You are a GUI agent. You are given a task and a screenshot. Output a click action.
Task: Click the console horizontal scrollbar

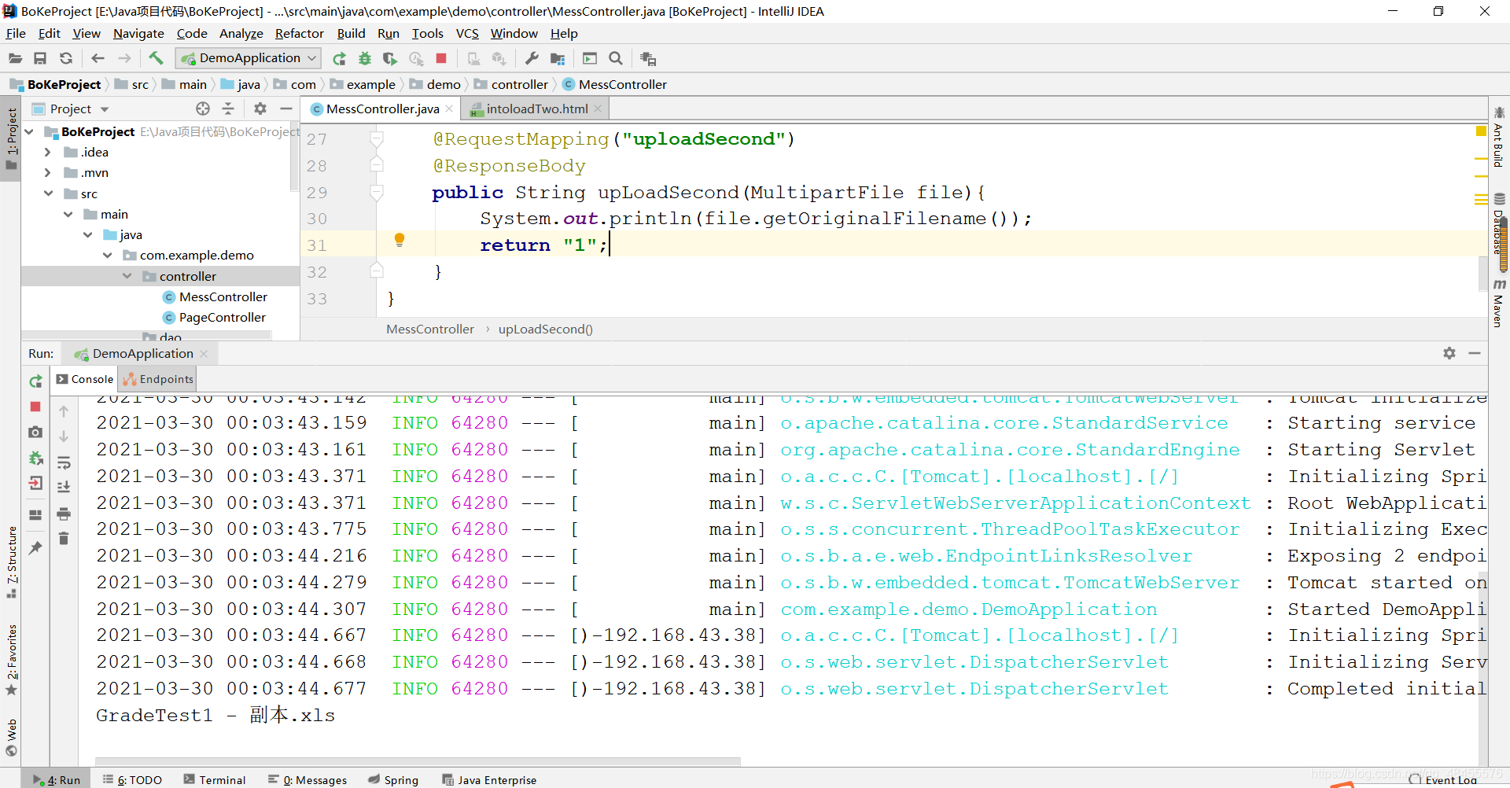tap(418, 760)
